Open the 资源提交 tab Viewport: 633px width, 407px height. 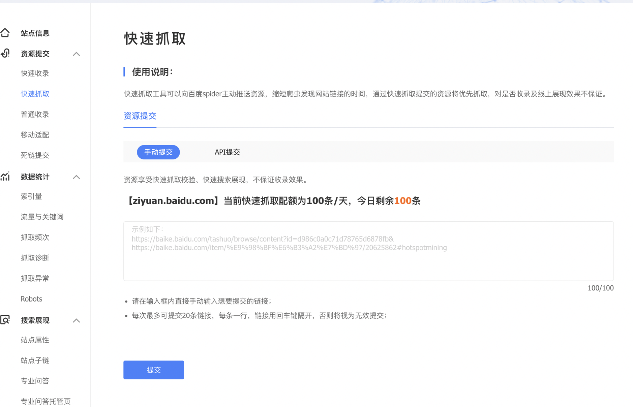(140, 116)
